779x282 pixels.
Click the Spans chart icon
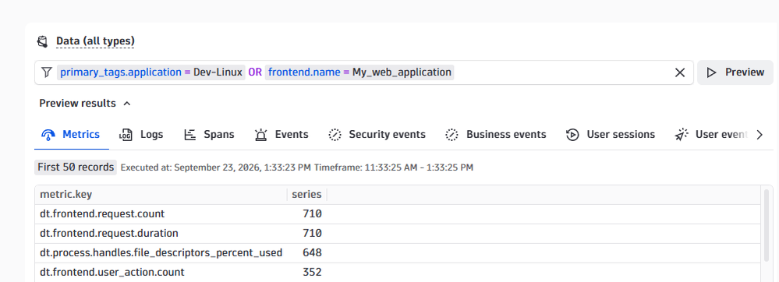point(189,135)
